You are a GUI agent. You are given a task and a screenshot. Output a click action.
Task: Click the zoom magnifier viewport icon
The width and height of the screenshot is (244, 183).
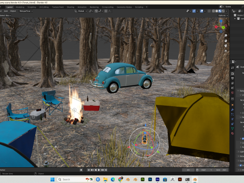click(226, 36)
